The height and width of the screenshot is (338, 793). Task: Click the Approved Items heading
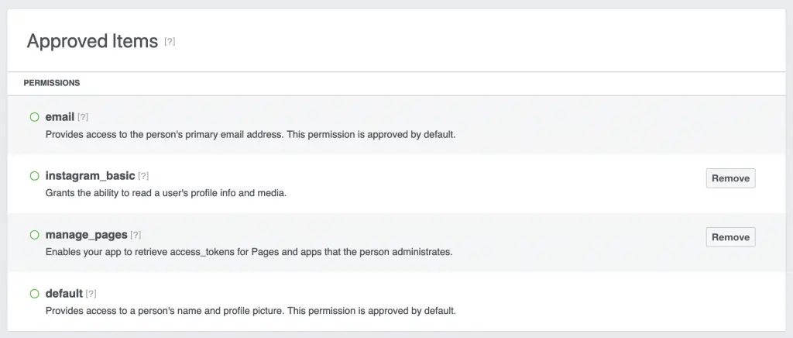pyautogui.click(x=92, y=41)
